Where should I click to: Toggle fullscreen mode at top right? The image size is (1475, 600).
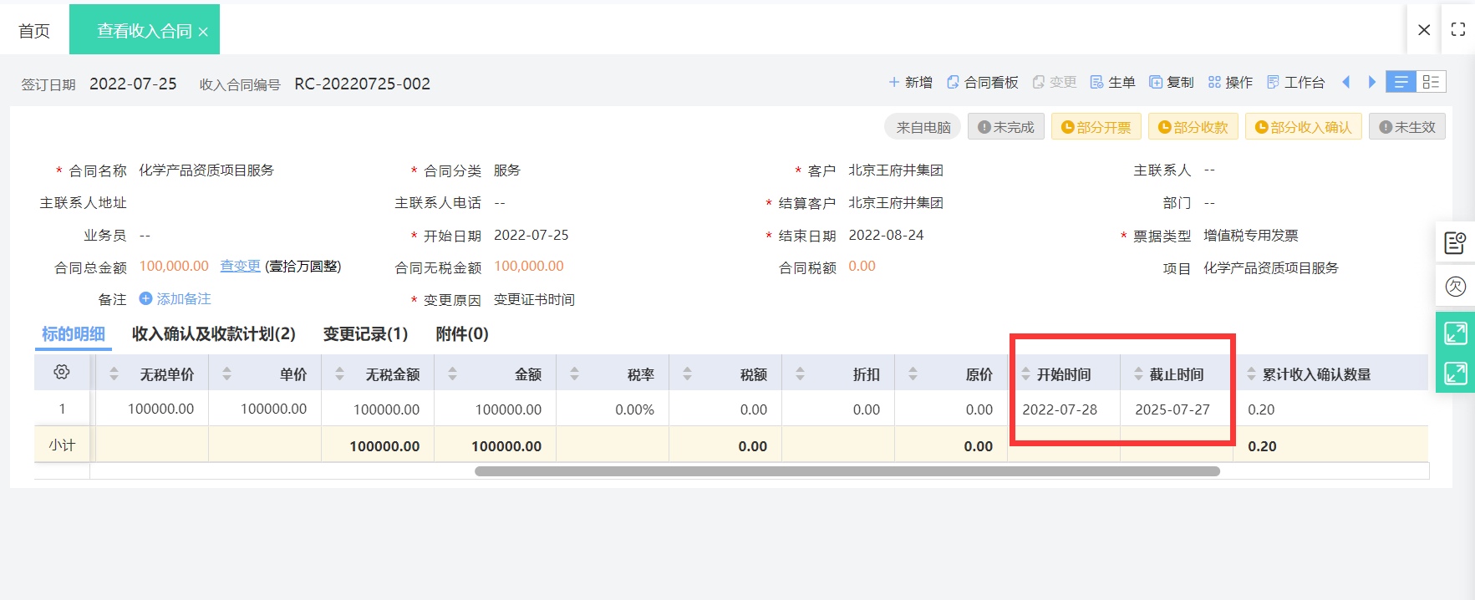pyautogui.click(x=1458, y=29)
